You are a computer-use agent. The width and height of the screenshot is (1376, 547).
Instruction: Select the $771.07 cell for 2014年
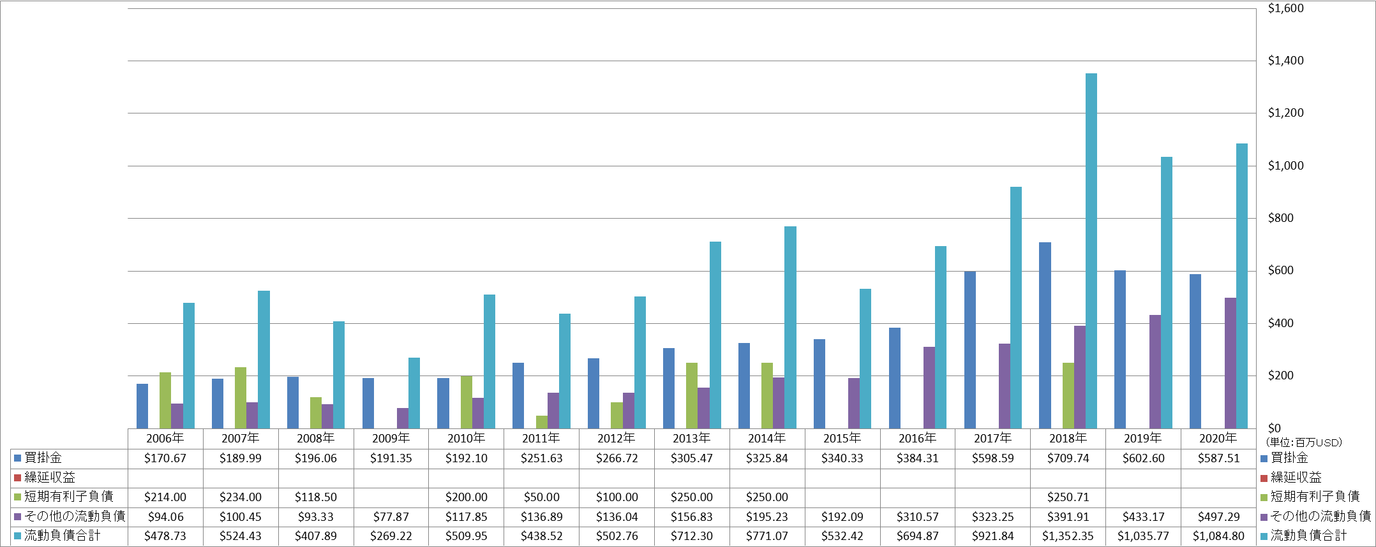767,536
